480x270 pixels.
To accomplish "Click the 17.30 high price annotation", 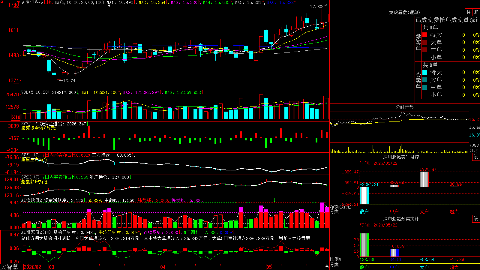I will [x=316, y=7].
